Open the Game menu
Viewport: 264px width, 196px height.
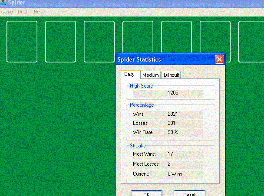7,12
